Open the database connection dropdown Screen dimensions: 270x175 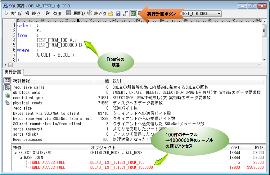[219, 14]
